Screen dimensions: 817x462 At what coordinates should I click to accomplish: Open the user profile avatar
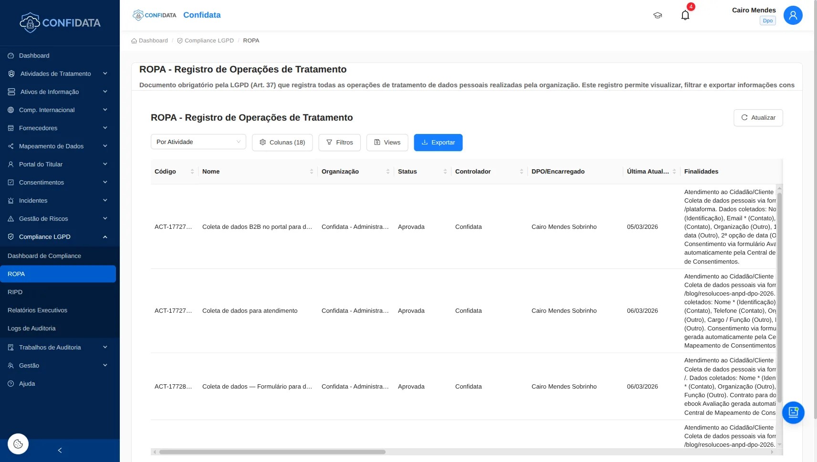pyautogui.click(x=793, y=15)
